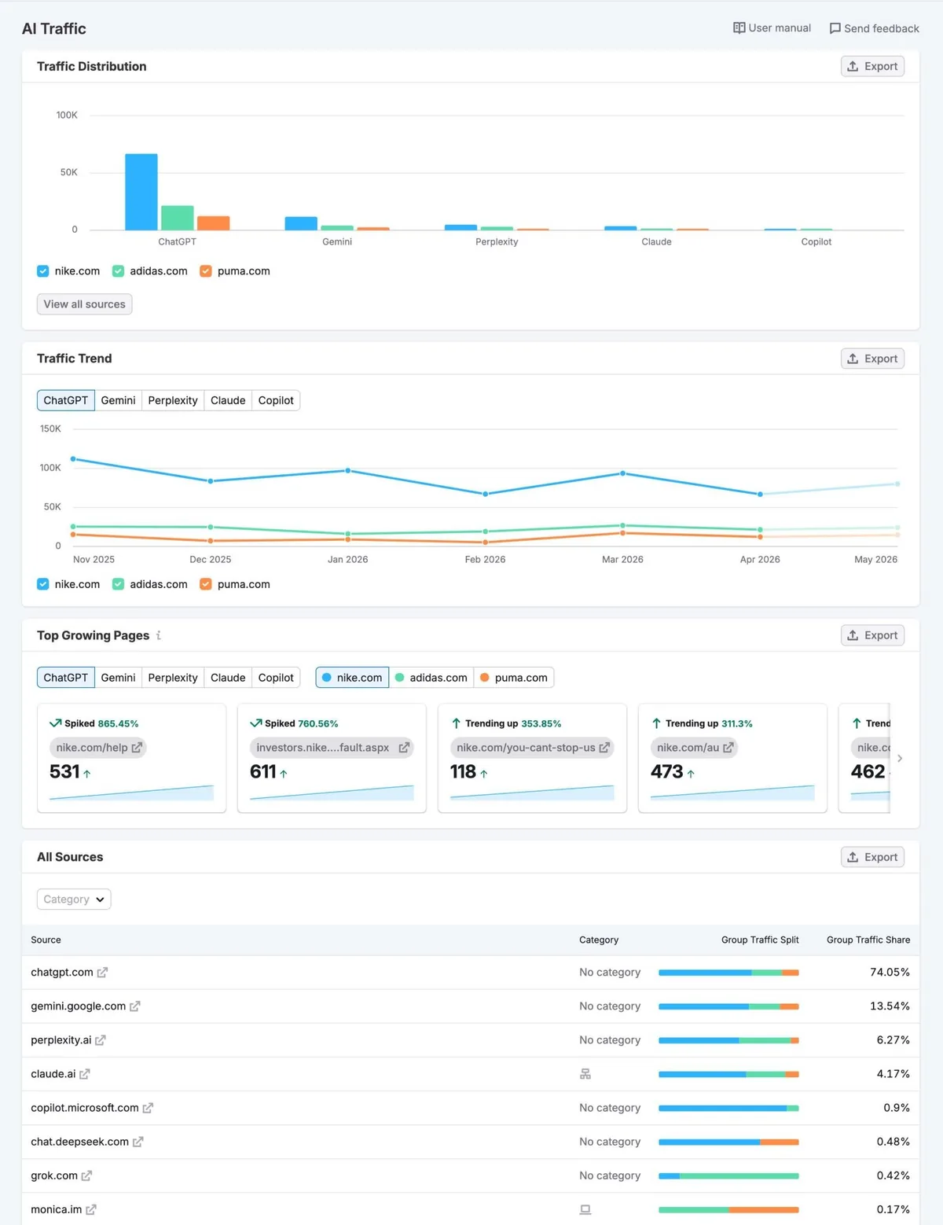Open the Category filter dropdown
Screen dimensions: 943x1225
click(x=74, y=899)
